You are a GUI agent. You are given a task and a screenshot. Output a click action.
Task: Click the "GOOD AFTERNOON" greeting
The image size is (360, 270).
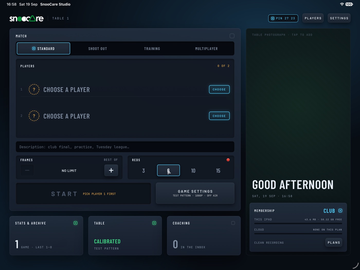tap(293, 185)
